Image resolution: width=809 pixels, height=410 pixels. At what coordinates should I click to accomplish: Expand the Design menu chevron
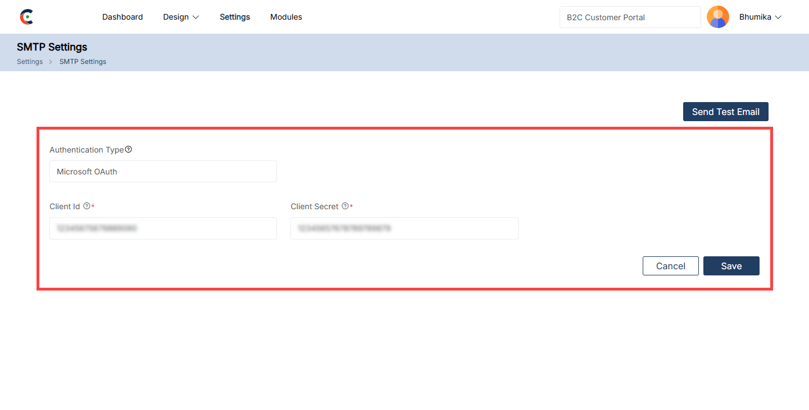196,17
